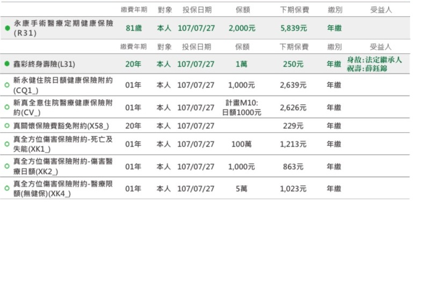Click the 5,839元 next premium amount
The height and width of the screenshot is (304, 444).
coord(293,28)
